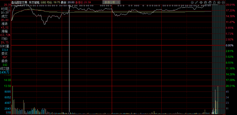Image resolution: width=237 pixels, height=115 pixels.
Task: Toggle the eye visibility icon
Action: click(x=201, y=2)
